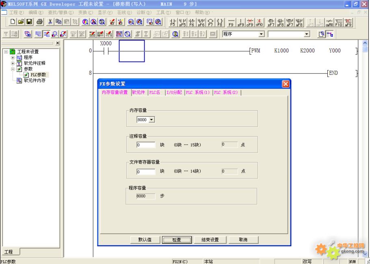Click 取消 to cancel the dialog
Viewport: 370px width, 264px height.
click(x=243, y=240)
